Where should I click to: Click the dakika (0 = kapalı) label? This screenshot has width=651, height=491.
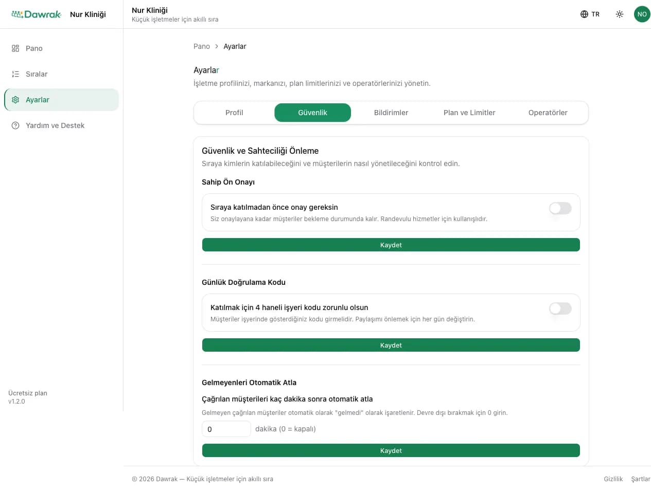286,429
